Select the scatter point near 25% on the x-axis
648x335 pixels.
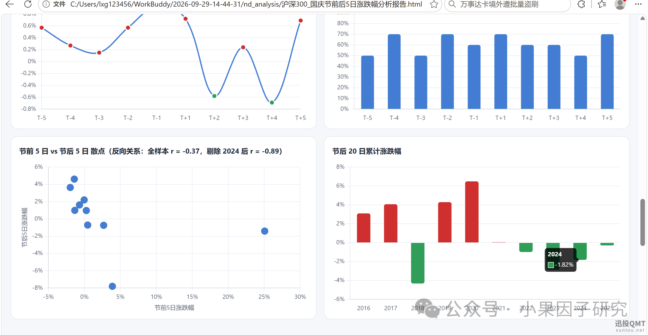pos(265,231)
